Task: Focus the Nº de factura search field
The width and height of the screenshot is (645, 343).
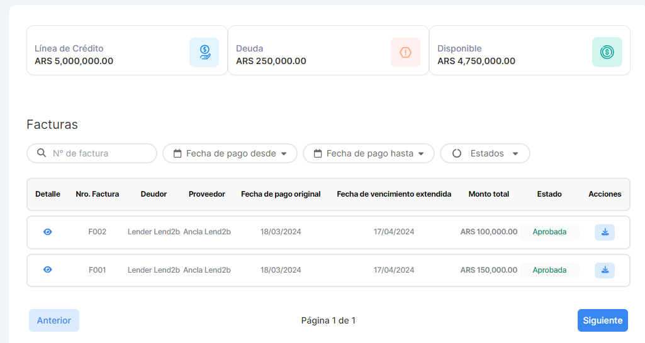Action: tap(101, 153)
